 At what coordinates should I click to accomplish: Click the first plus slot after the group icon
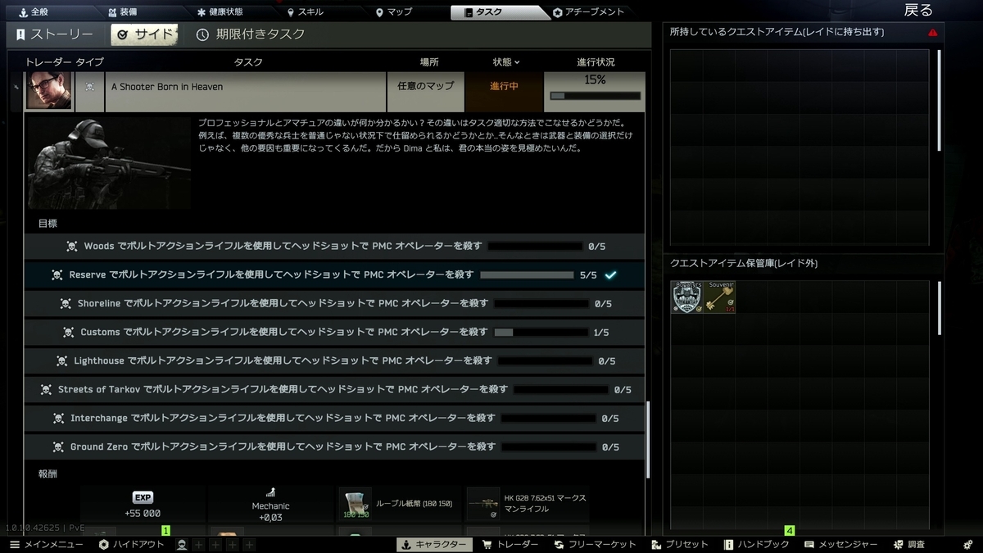[199, 545]
